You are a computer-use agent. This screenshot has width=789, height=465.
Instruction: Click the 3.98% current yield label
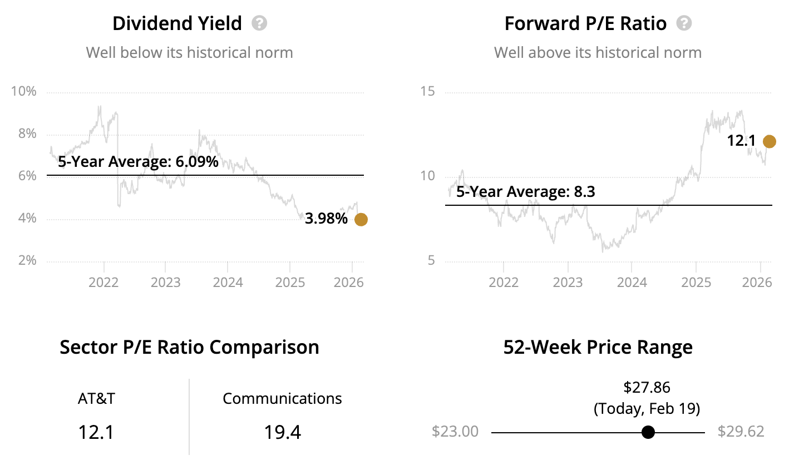[326, 219]
